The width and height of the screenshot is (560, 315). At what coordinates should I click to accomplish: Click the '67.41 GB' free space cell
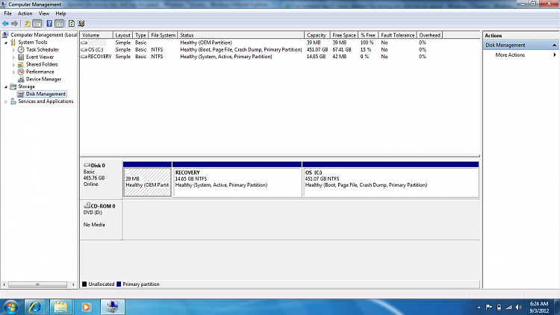342,50
